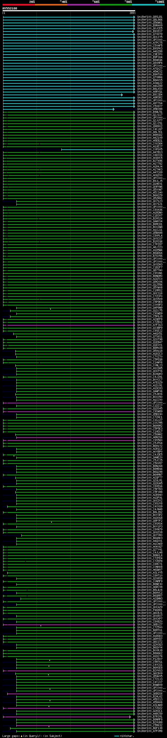Click the UniRef100_C0PG05 label
This screenshot has width=167, height=738.
coord(150,149)
